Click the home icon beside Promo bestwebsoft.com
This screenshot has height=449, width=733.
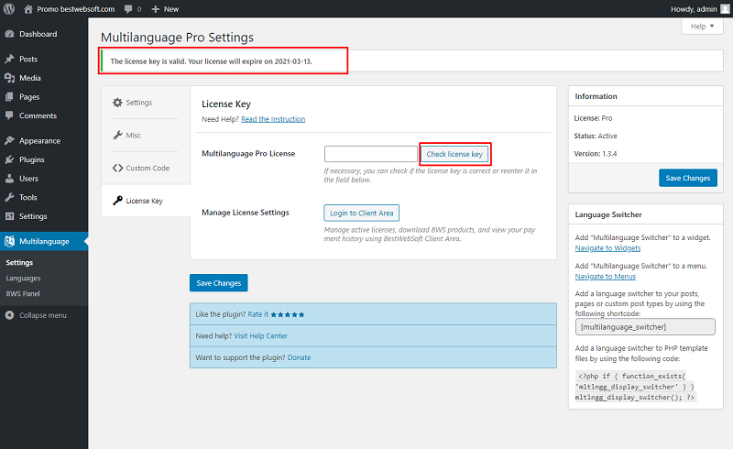28,9
